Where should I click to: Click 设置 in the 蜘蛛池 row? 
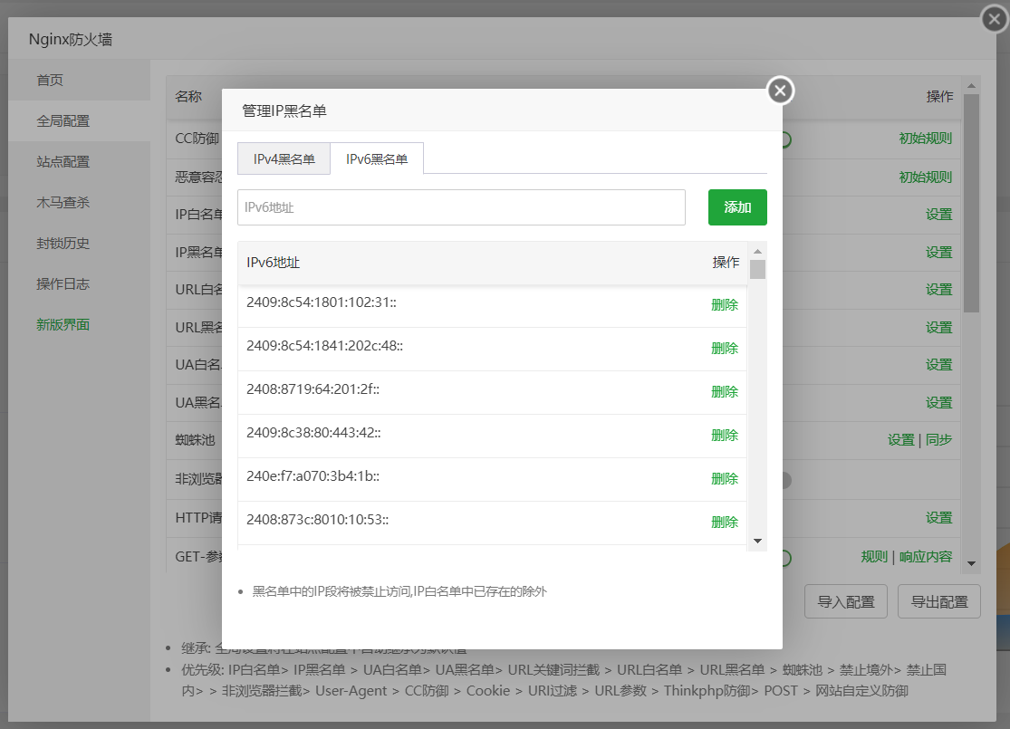(x=900, y=440)
